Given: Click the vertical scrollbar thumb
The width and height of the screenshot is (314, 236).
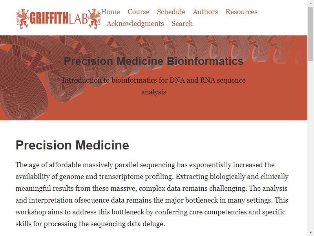Looking at the screenshot, I should 310,33.
